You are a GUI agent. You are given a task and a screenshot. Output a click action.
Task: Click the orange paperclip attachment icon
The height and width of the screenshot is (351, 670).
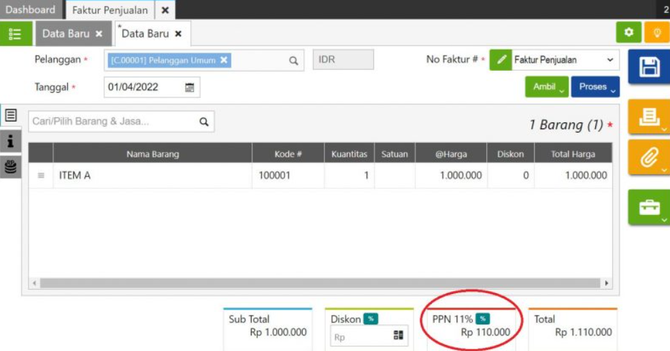[649, 157]
